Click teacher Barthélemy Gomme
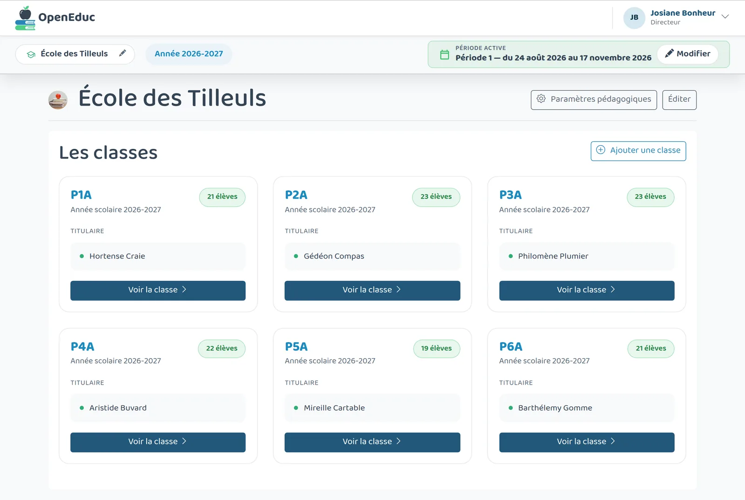Image resolution: width=745 pixels, height=500 pixels. (x=555, y=408)
